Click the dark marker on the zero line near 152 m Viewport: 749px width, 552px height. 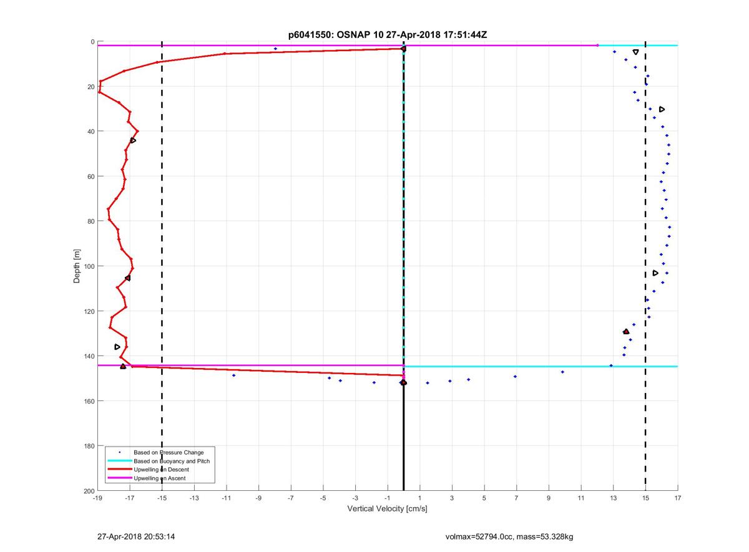coord(403,382)
